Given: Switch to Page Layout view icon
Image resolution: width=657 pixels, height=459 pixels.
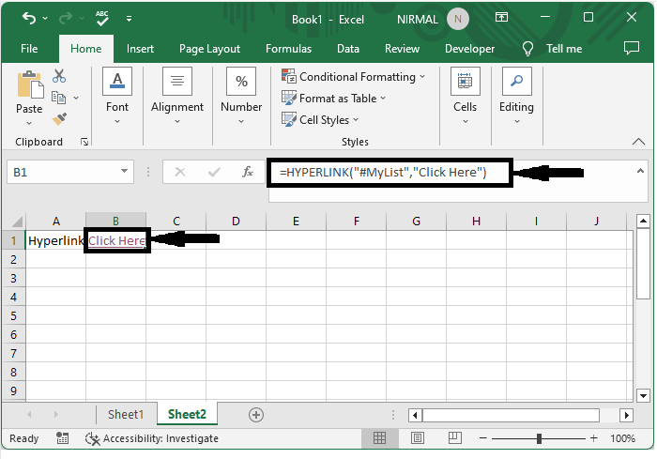Looking at the screenshot, I should 418,438.
